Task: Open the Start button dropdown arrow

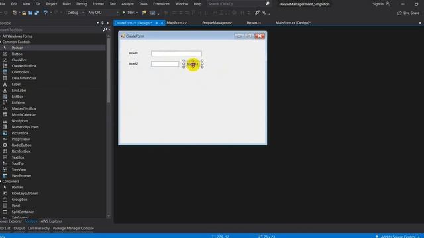Action: point(137,13)
